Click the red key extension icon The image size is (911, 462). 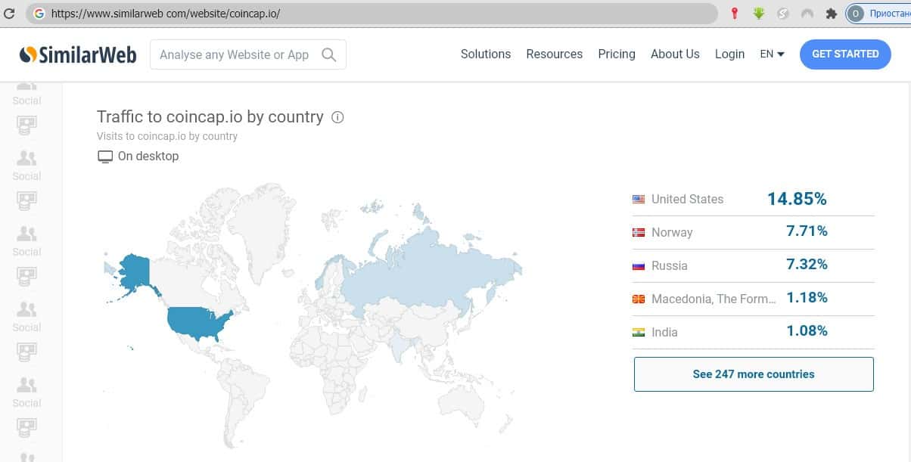coord(734,14)
